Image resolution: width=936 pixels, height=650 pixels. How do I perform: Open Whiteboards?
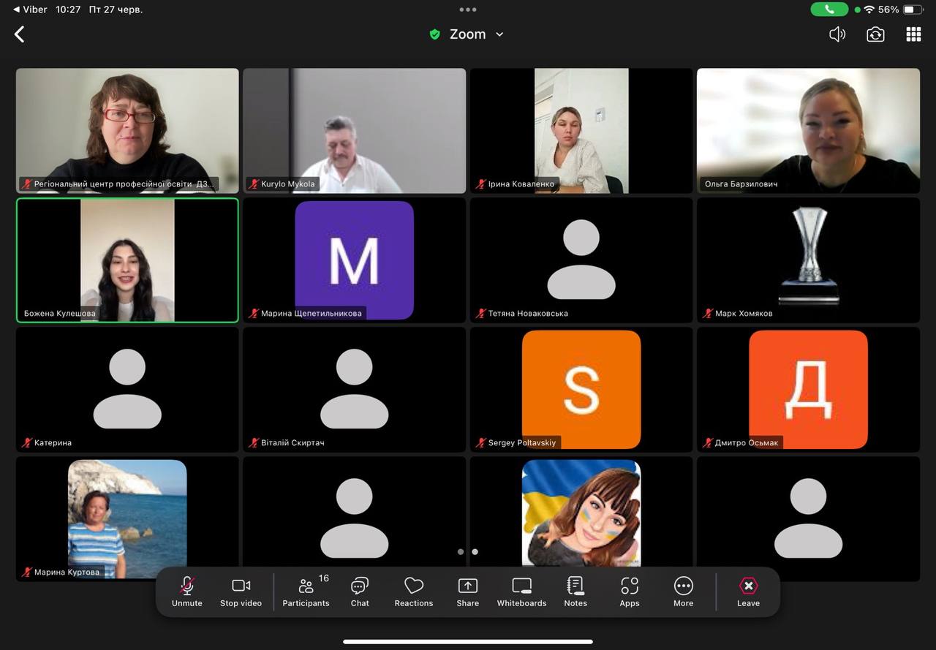521,592
